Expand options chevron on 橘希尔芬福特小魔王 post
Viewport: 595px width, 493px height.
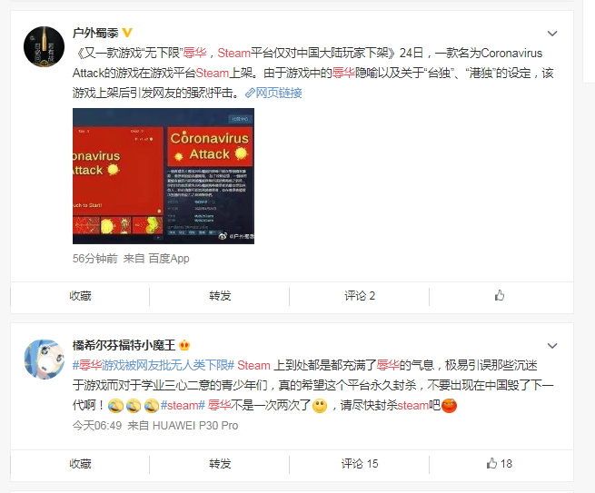tap(552, 346)
